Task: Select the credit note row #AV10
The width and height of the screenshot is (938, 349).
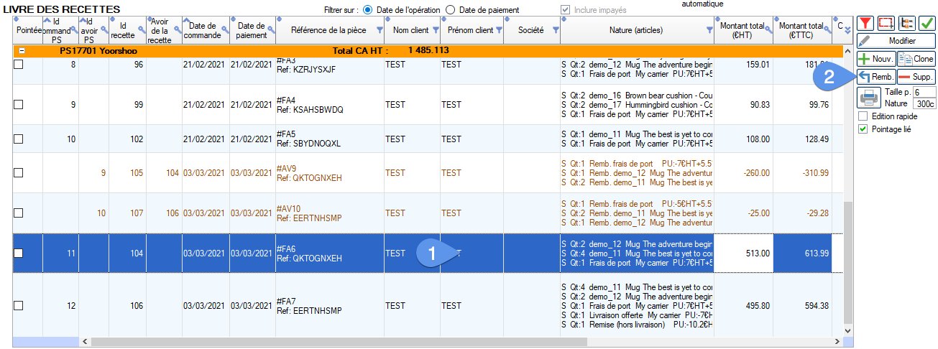Action: pos(428,213)
